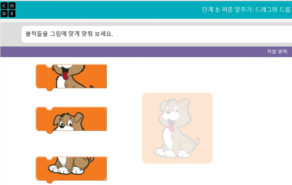292x185 pixels.
Task: Click the instruction text 블럭들을 그림에 맞게 맞춰 보세요
Action: coord(69,34)
